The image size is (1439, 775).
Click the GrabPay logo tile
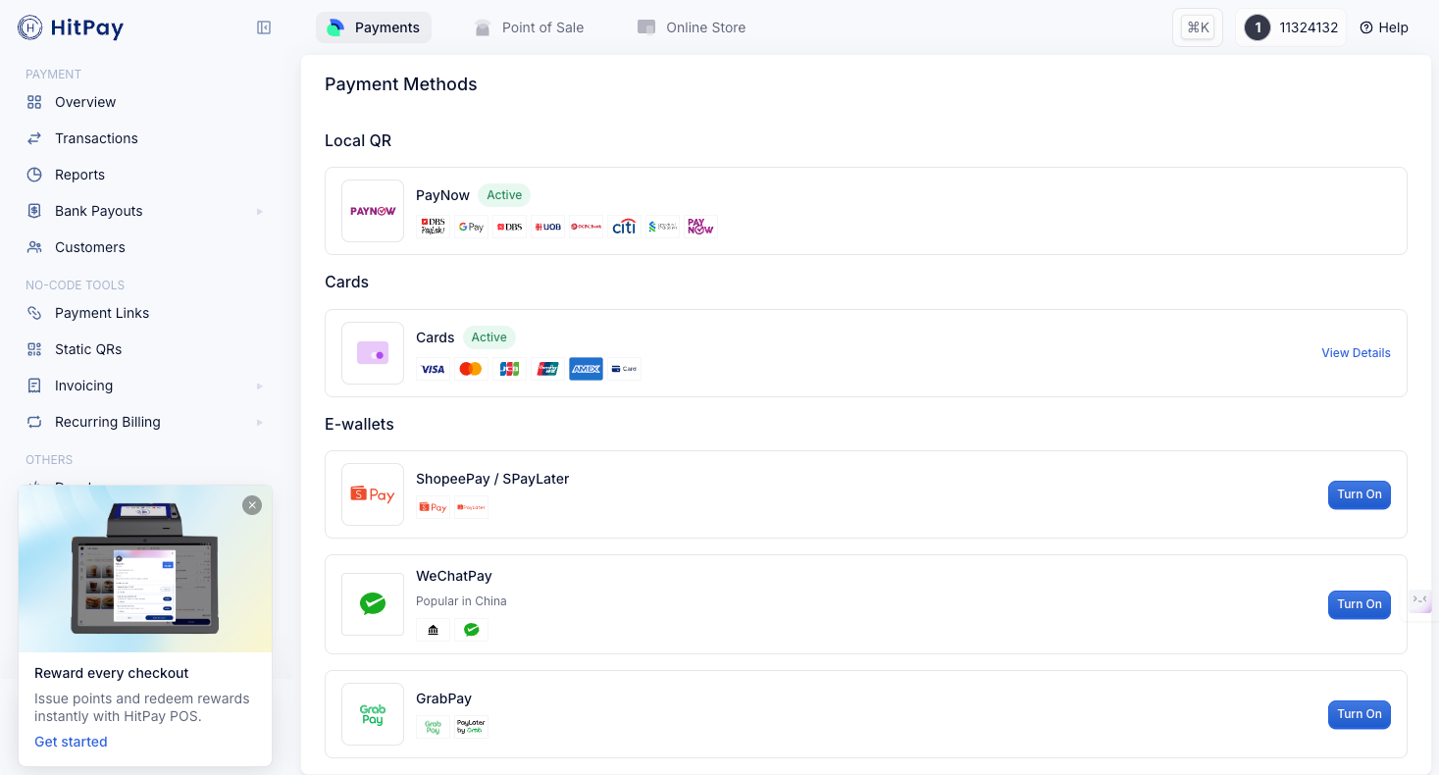pyautogui.click(x=373, y=714)
